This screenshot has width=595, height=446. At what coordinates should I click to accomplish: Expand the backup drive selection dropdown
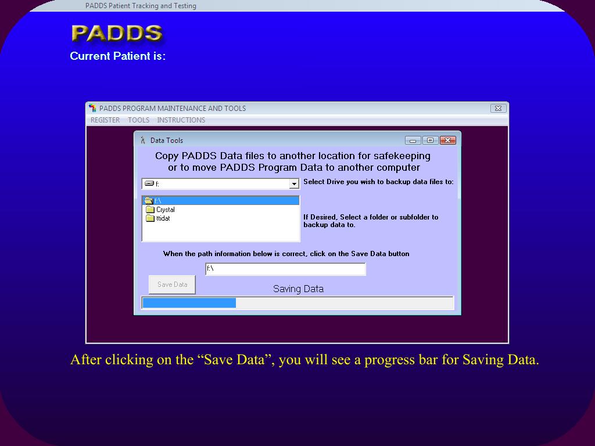(294, 184)
